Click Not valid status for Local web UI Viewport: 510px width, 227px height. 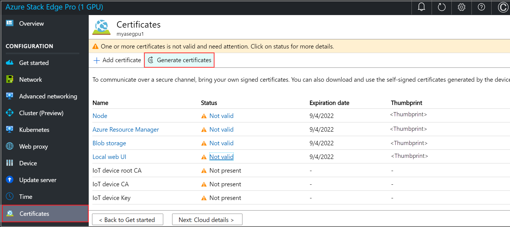[221, 157]
